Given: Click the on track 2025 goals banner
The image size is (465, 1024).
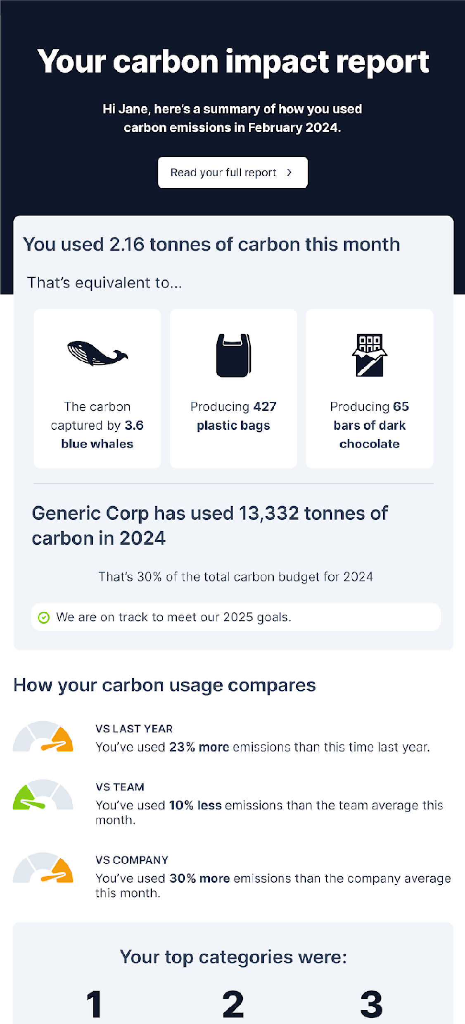Looking at the screenshot, I should click(236, 617).
